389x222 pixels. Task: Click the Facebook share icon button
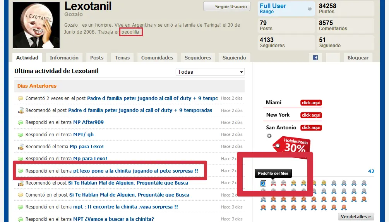pyautogui.click(x=315, y=58)
